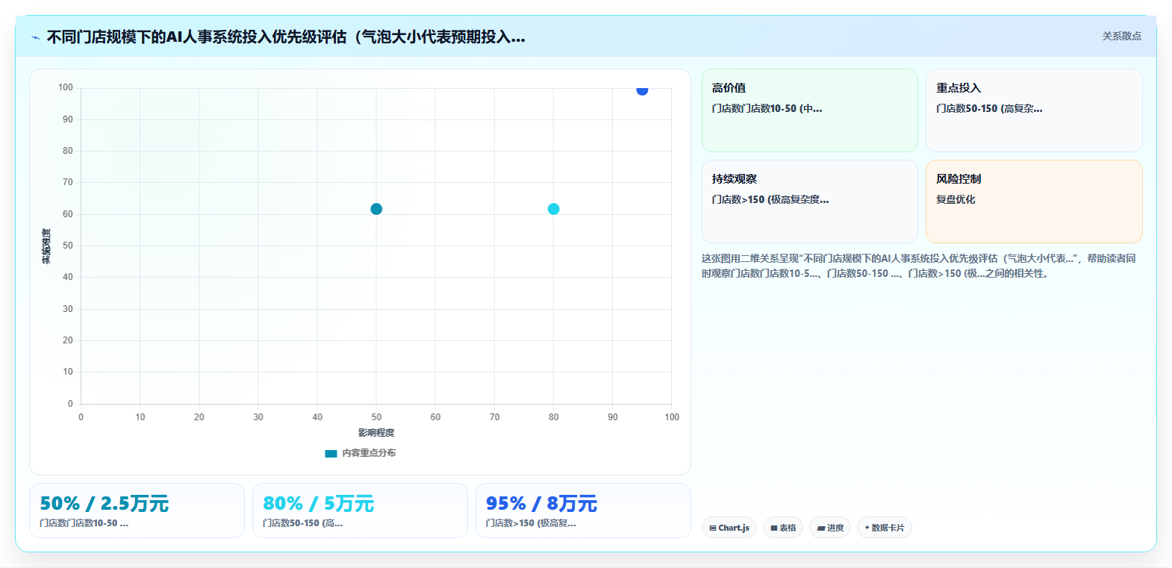Click the 进度 tag icon
This screenshot has width=1172, height=568.
point(821,528)
